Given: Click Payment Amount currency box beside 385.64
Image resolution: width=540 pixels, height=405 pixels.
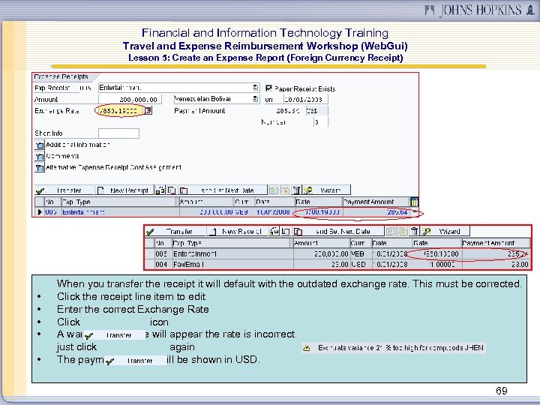Looking at the screenshot, I should coord(316,111).
